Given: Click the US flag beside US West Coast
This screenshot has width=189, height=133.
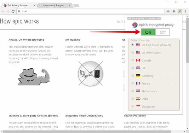Looking at the screenshot, I should click(138, 53).
